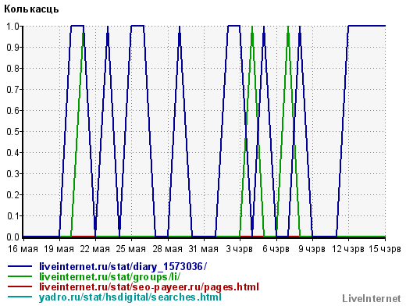This screenshot has height=306, width=406.
Task: Click the 'Колькасць' chart title
Action: tap(31, 9)
